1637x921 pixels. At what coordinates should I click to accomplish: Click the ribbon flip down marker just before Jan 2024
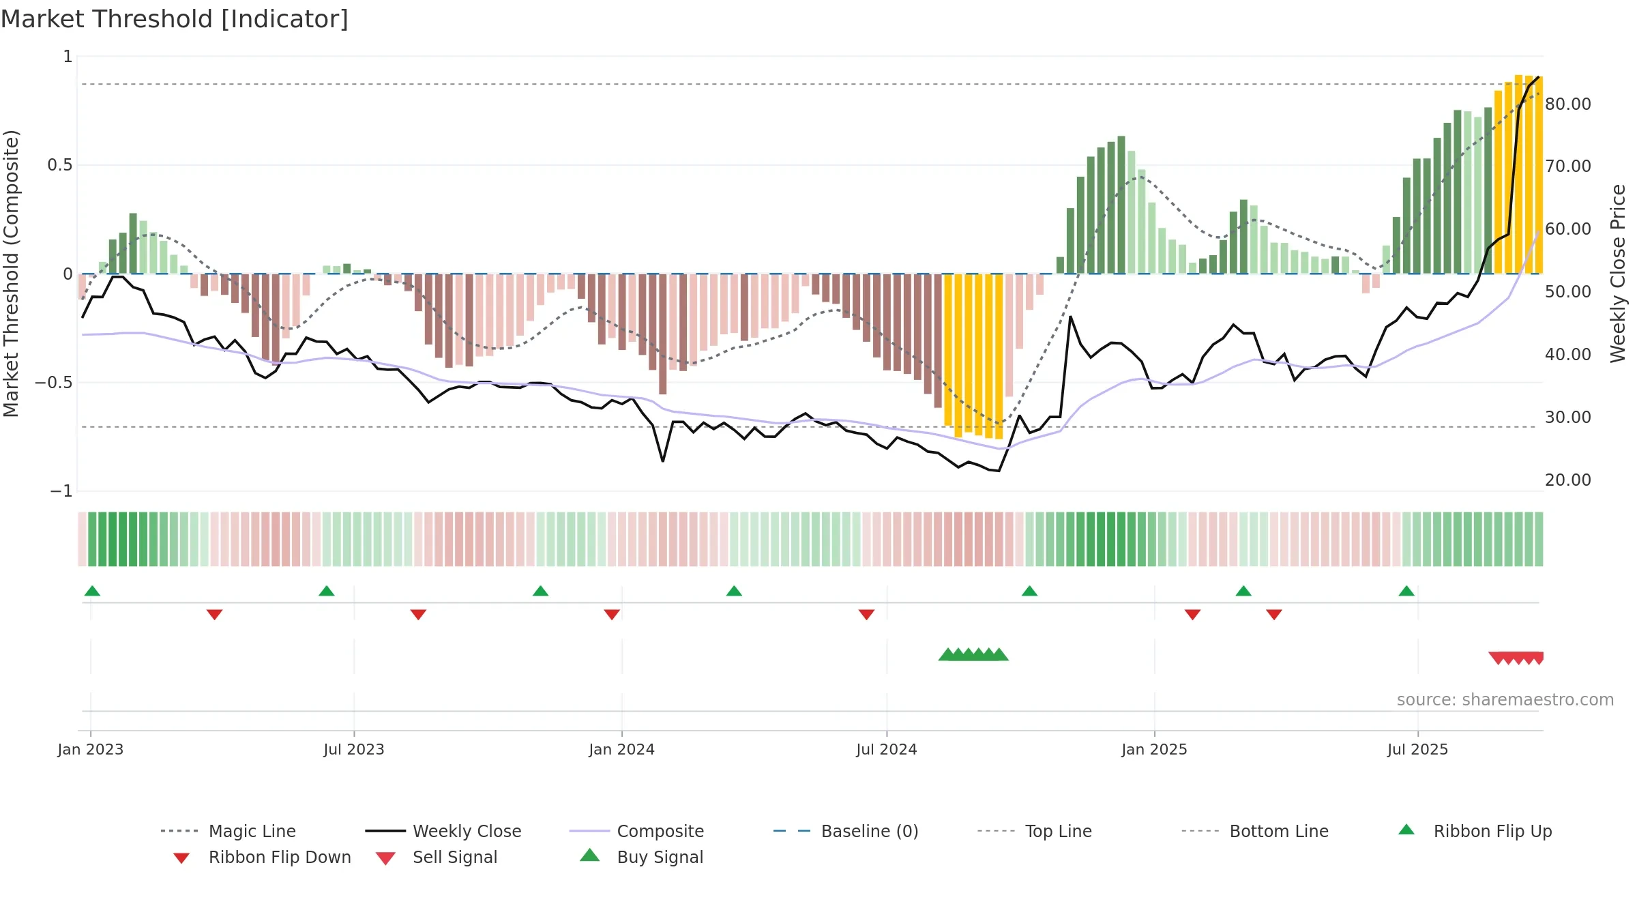612,615
